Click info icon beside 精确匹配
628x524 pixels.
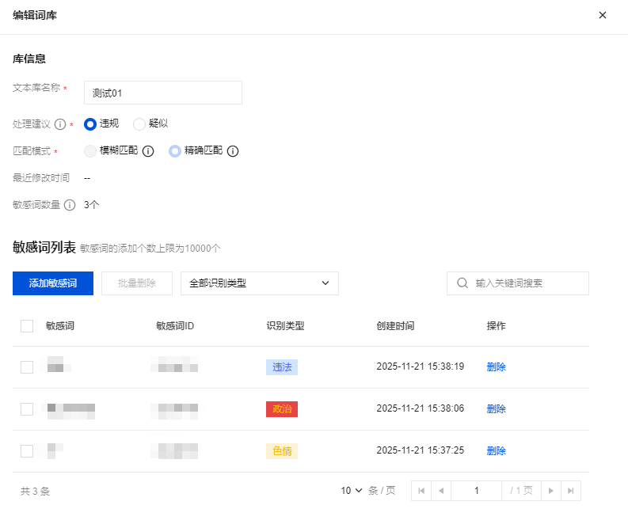[x=233, y=151]
